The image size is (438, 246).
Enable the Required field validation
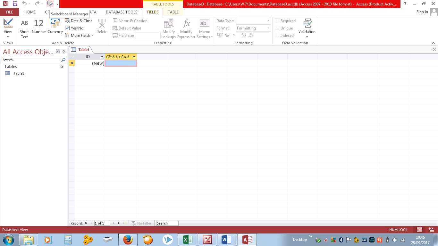tap(277, 20)
